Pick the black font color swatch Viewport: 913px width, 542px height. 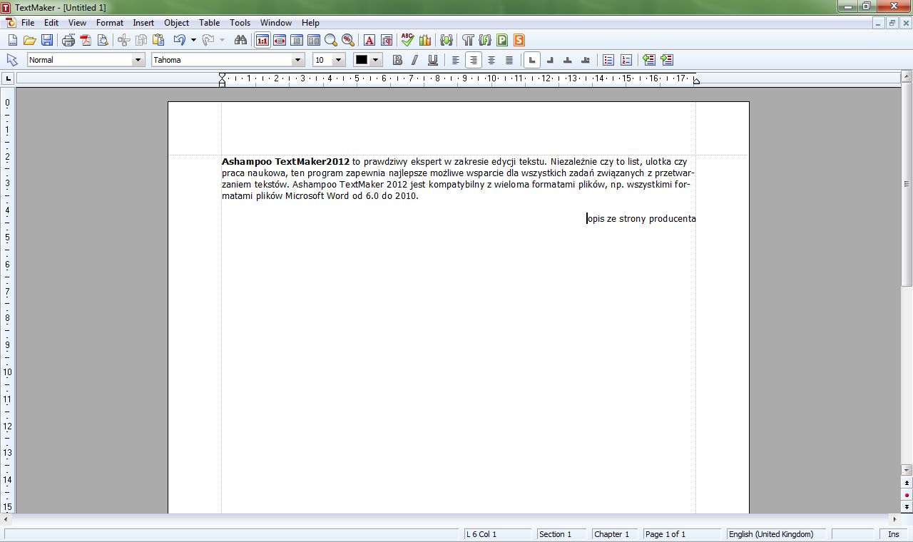[x=362, y=60]
